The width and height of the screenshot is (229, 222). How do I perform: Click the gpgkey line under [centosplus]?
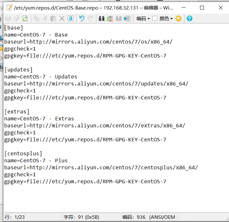[85, 182]
